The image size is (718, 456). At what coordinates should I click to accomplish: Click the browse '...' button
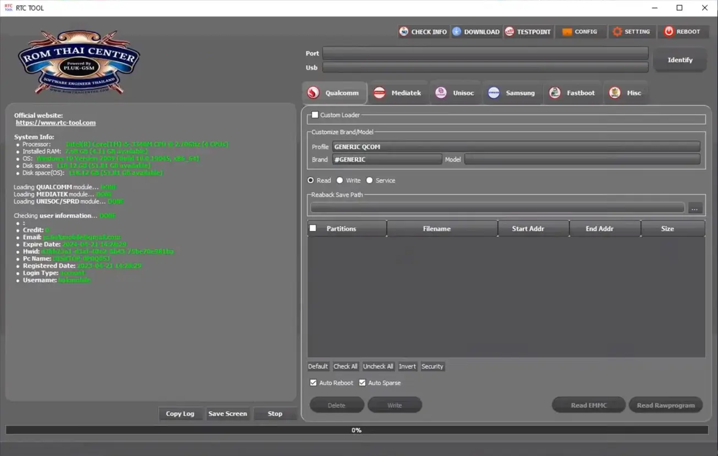[695, 208]
